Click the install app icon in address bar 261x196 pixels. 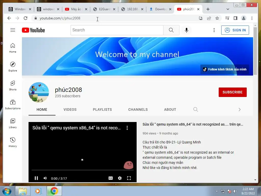click(x=201, y=18)
